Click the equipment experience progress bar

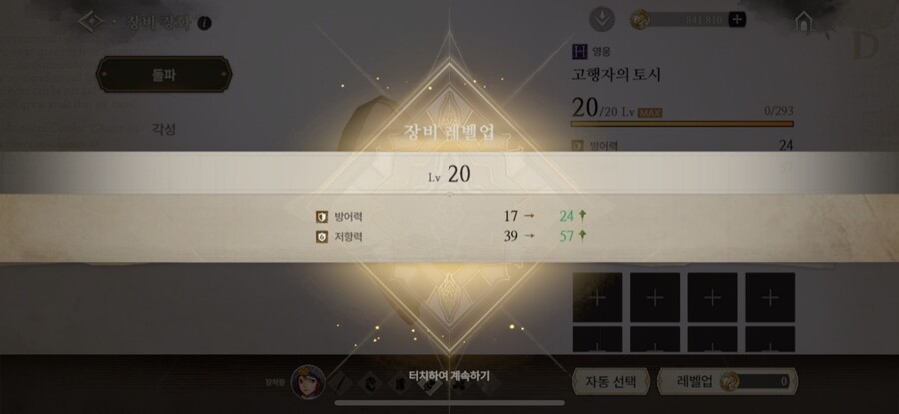coord(682,123)
